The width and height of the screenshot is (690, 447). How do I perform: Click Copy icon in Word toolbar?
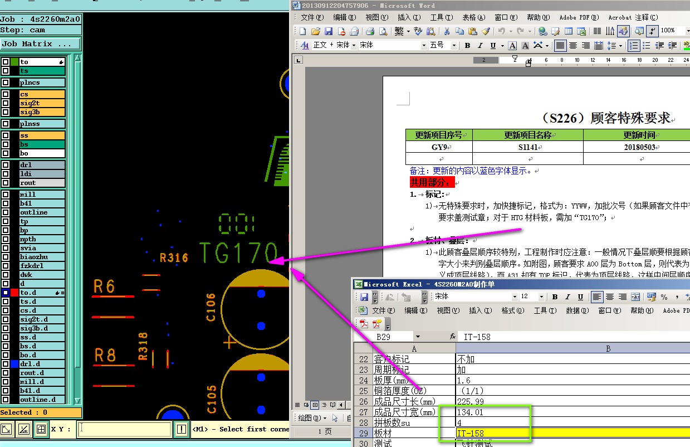[459, 31]
